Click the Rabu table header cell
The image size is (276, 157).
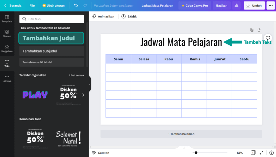point(169,59)
